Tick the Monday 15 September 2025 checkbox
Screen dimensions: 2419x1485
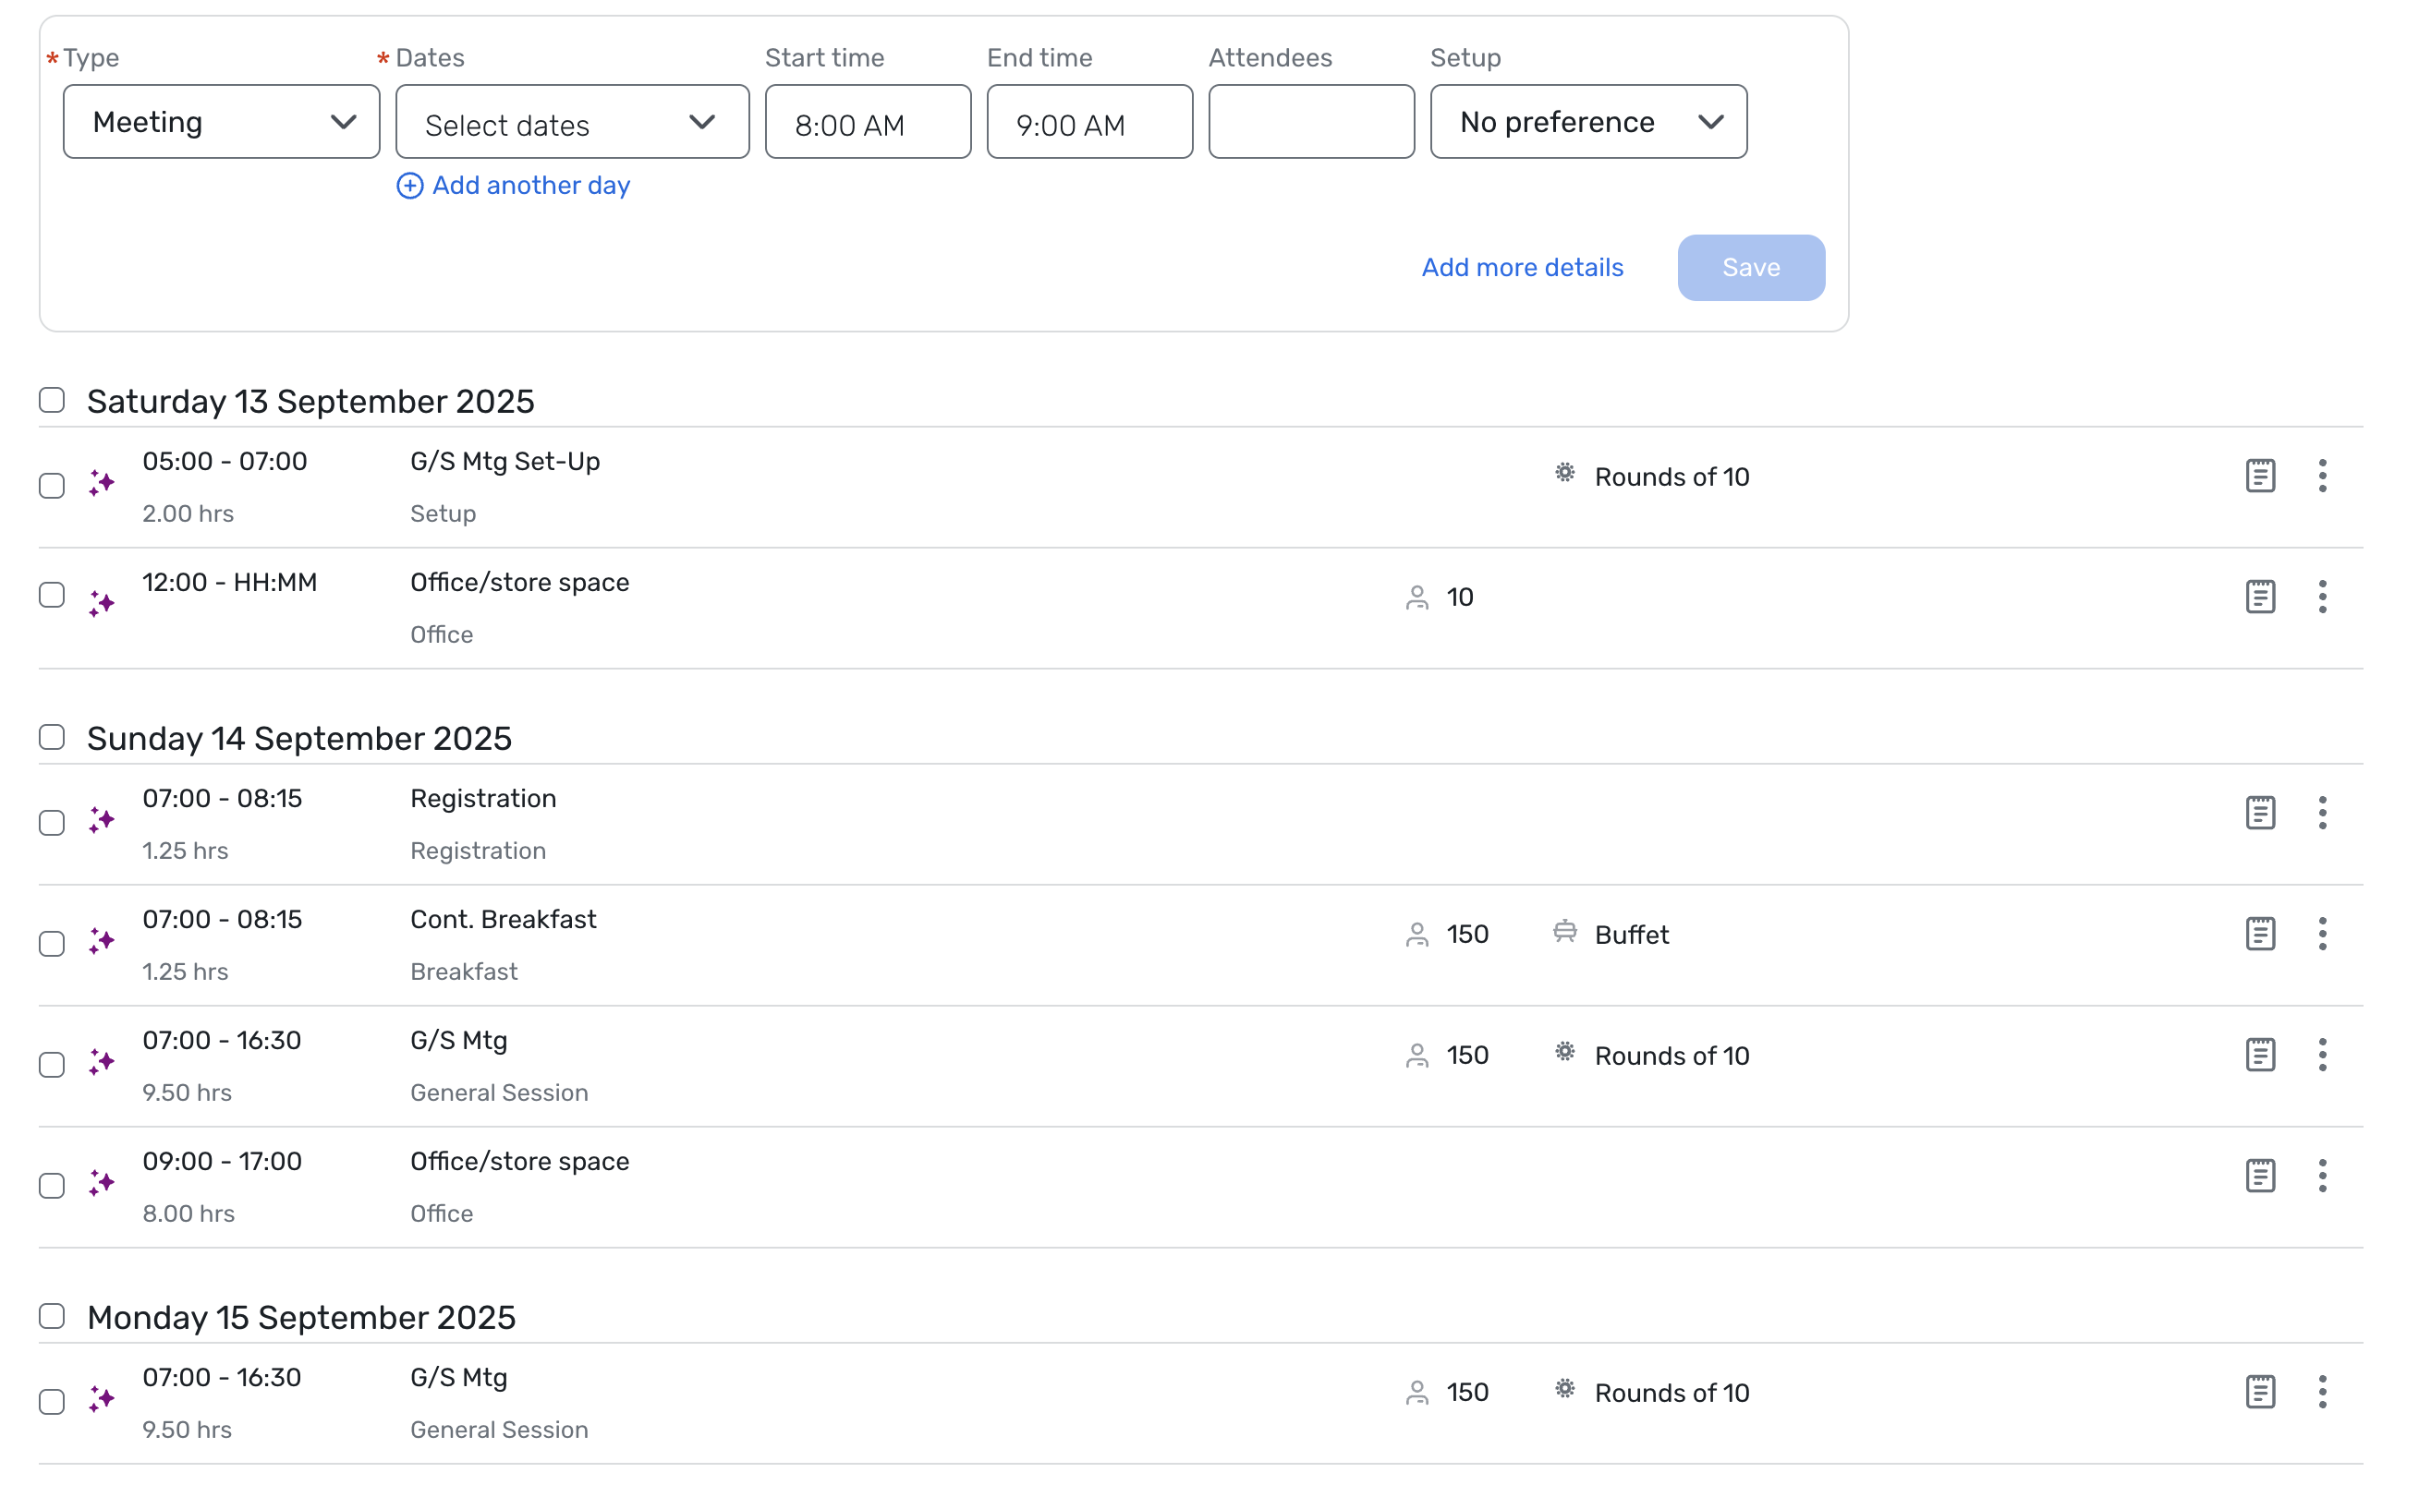pyautogui.click(x=52, y=1316)
